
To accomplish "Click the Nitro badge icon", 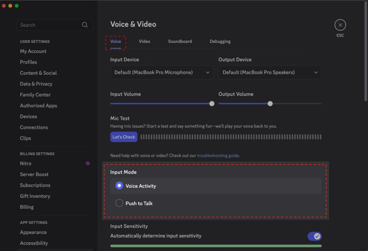I will pos(87,164).
